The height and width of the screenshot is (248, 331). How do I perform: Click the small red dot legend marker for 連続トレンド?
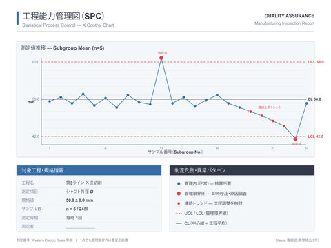click(x=179, y=203)
